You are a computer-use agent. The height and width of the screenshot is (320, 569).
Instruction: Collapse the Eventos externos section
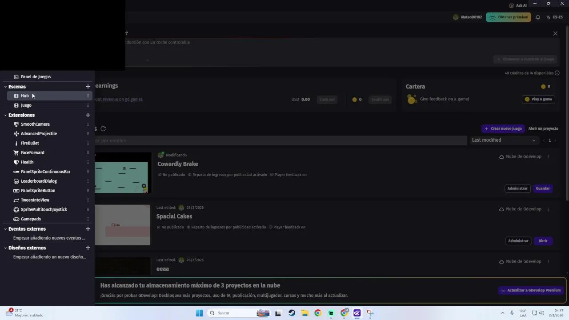[x=5, y=229]
